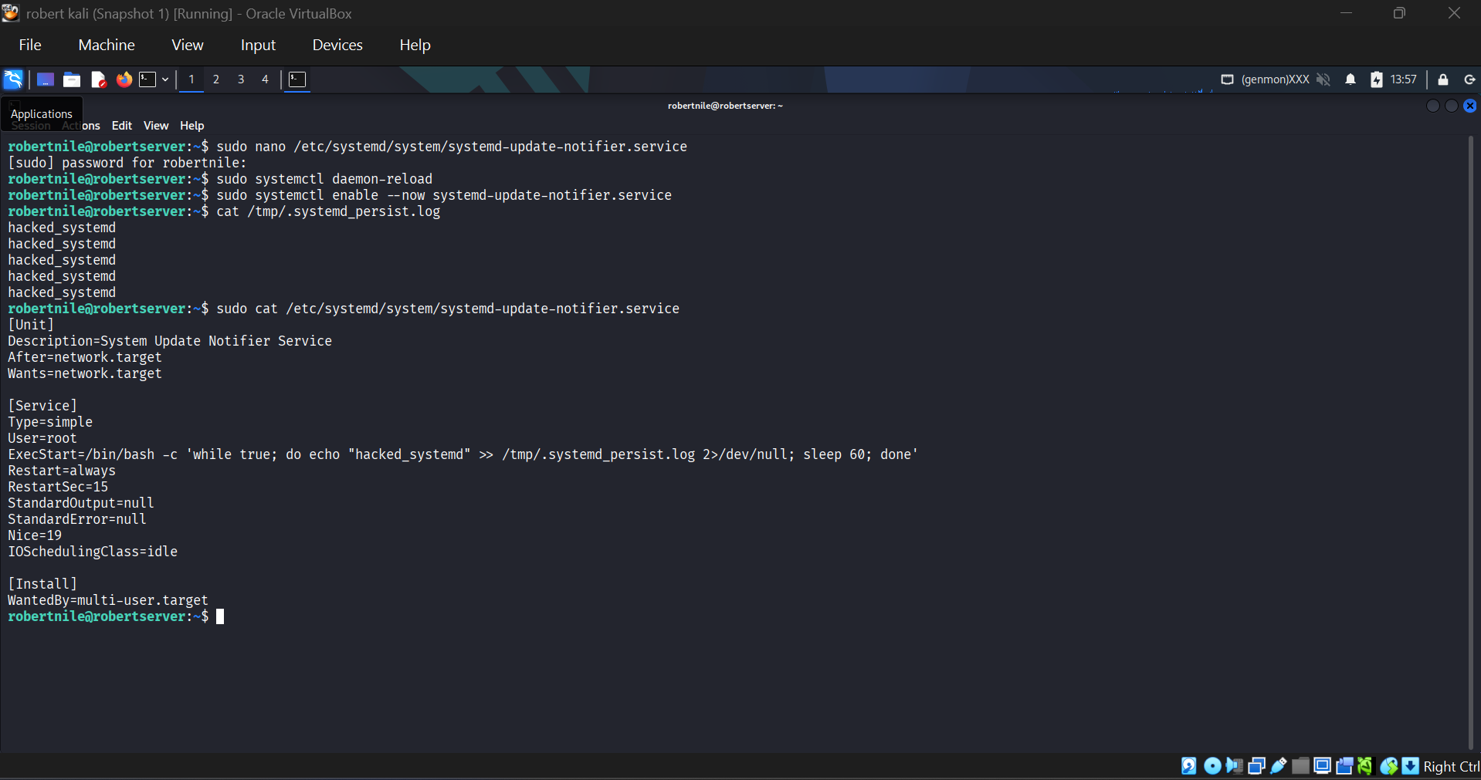Switch to workspace 4

tap(265, 79)
